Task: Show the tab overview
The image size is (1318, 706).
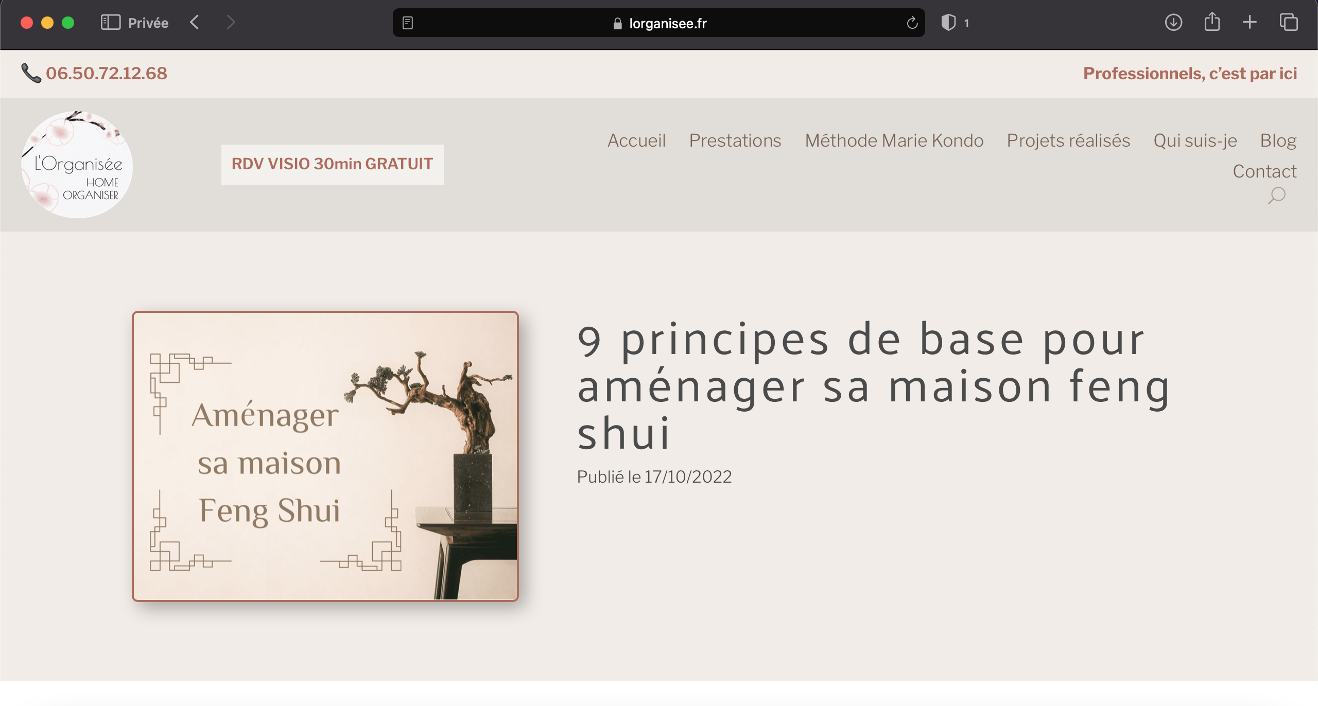Action: 1289,22
